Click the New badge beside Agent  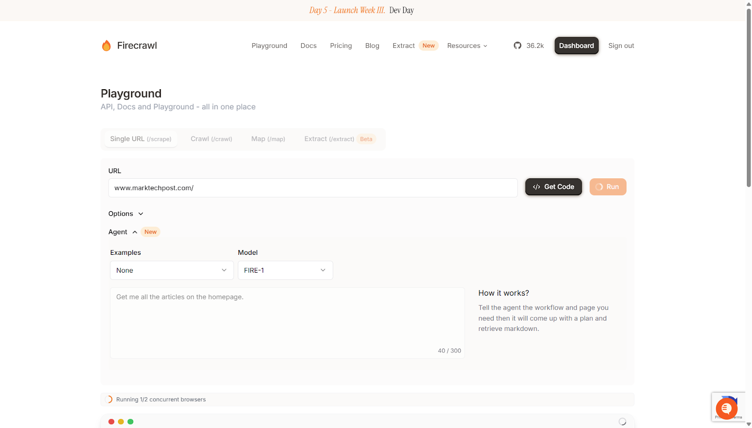pos(150,232)
